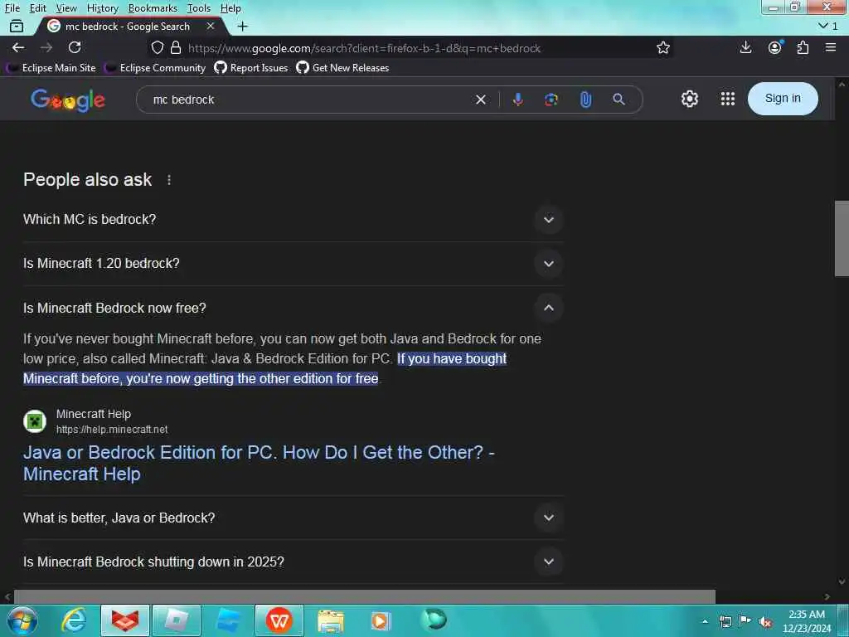
Task: Click the Google logo
Action: (68, 100)
